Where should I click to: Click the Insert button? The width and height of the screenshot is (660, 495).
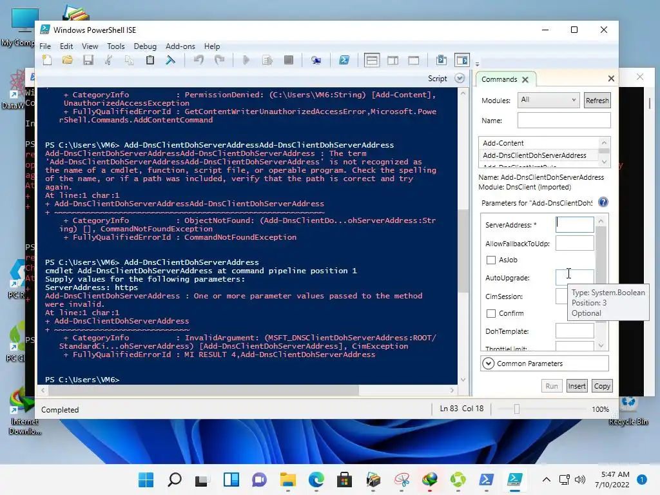pos(577,386)
